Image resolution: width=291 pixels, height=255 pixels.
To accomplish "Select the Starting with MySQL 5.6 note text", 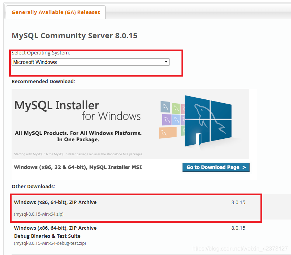I will click(x=79, y=154).
